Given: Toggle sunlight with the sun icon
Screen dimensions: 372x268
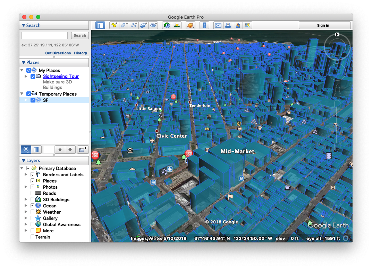Looking at the screenshot, I should [x=177, y=25].
